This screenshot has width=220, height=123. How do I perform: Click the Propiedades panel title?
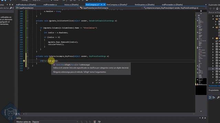point(214,90)
